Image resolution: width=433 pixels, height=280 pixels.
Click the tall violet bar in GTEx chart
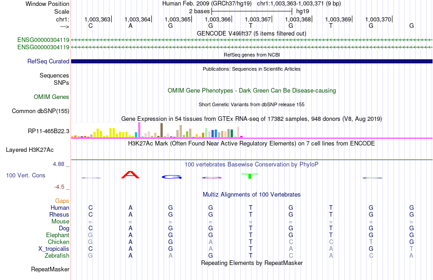[x=139, y=130]
